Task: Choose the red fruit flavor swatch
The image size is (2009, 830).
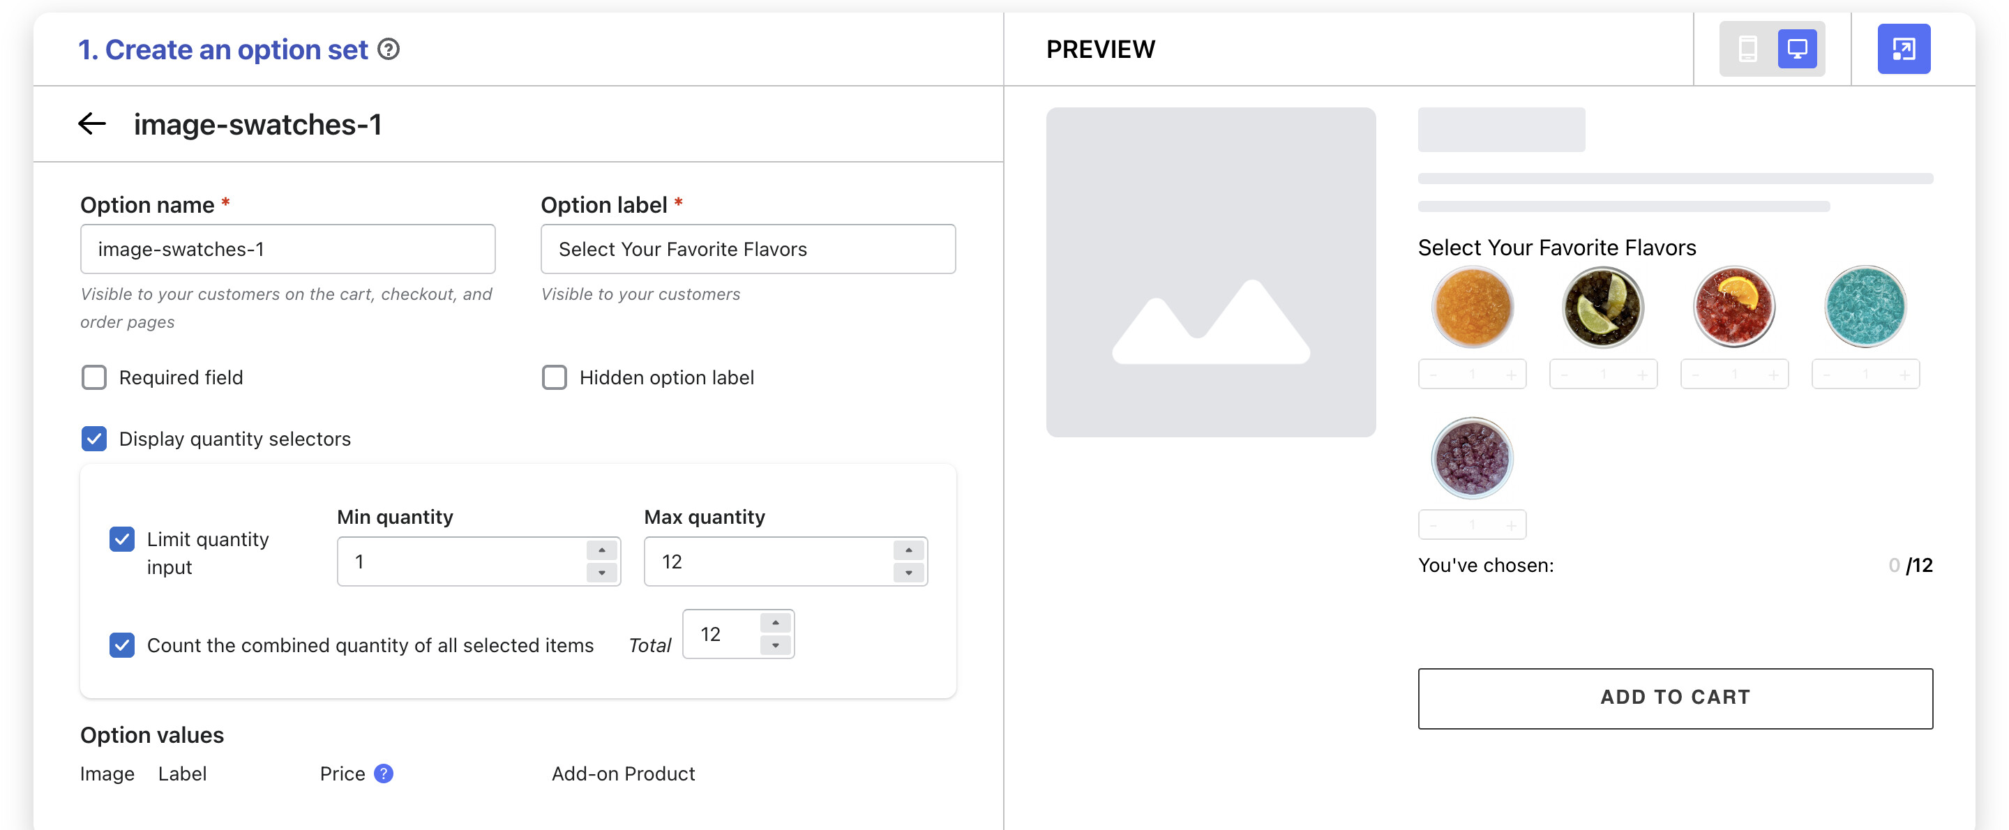Action: 1733,307
